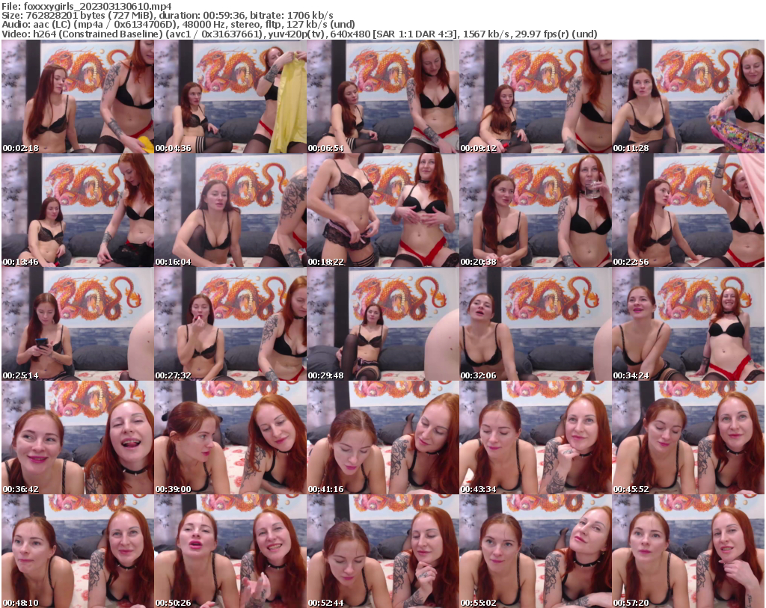The image size is (766, 608).
Task: Click the 00:20:38 preview
Action: (534, 211)
